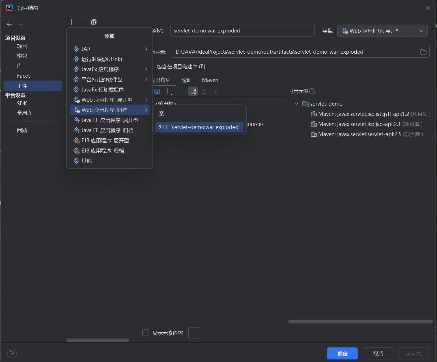Click the move up arrow icon
Viewport: 437px width, 362px height.
pos(204,91)
